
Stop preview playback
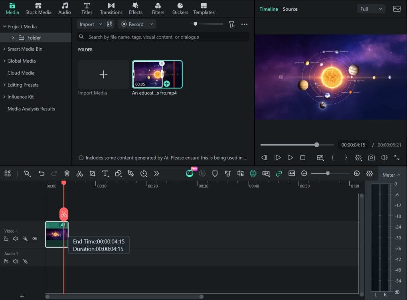click(302, 158)
